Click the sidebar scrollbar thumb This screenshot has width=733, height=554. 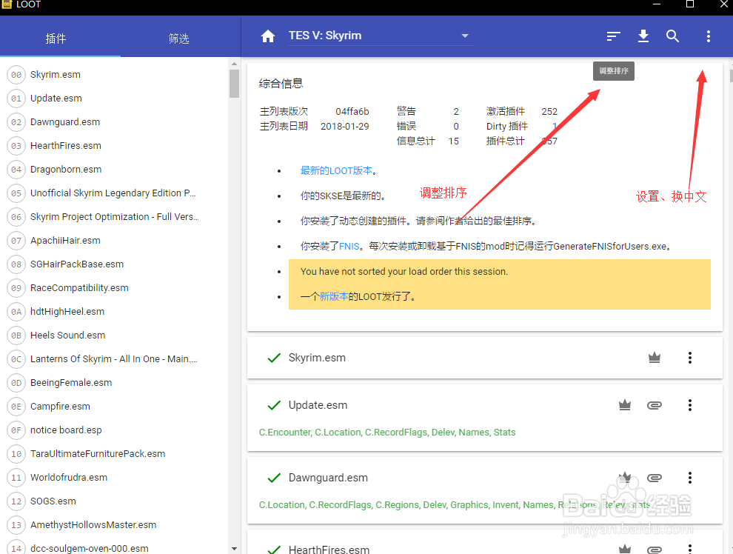pyautogui.click(x=234, y=83)
